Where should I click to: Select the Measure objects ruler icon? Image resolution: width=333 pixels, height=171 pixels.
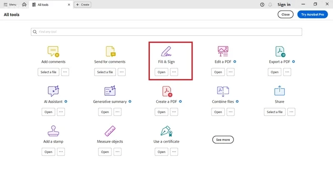click(x=110, y=131)
